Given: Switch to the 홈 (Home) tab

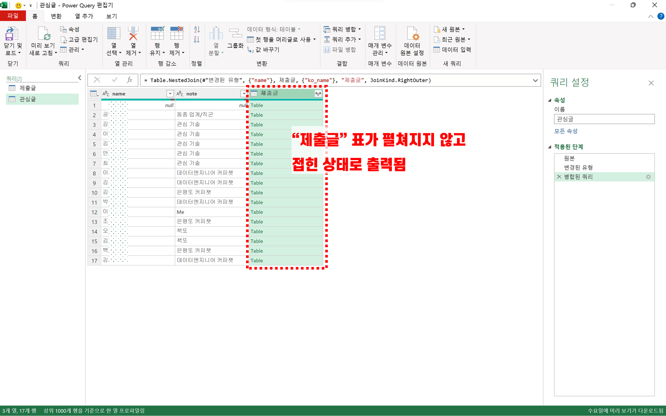Looking at the screenshot, I should pyautogui.click(x=35, y=16).
